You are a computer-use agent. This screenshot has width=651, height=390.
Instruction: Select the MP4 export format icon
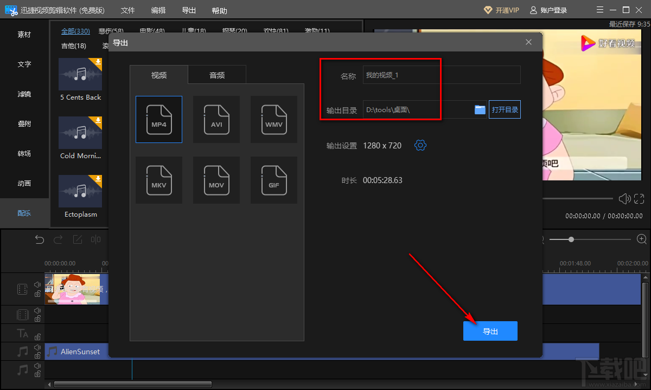[159, 119]
